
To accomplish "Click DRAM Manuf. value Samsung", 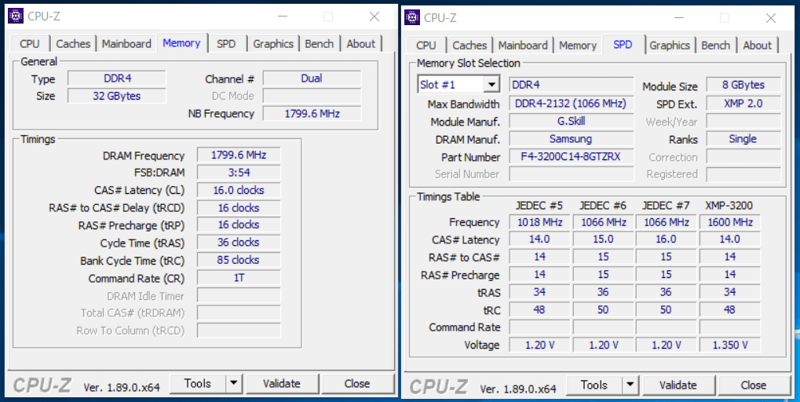I will [x=572, y=139].
